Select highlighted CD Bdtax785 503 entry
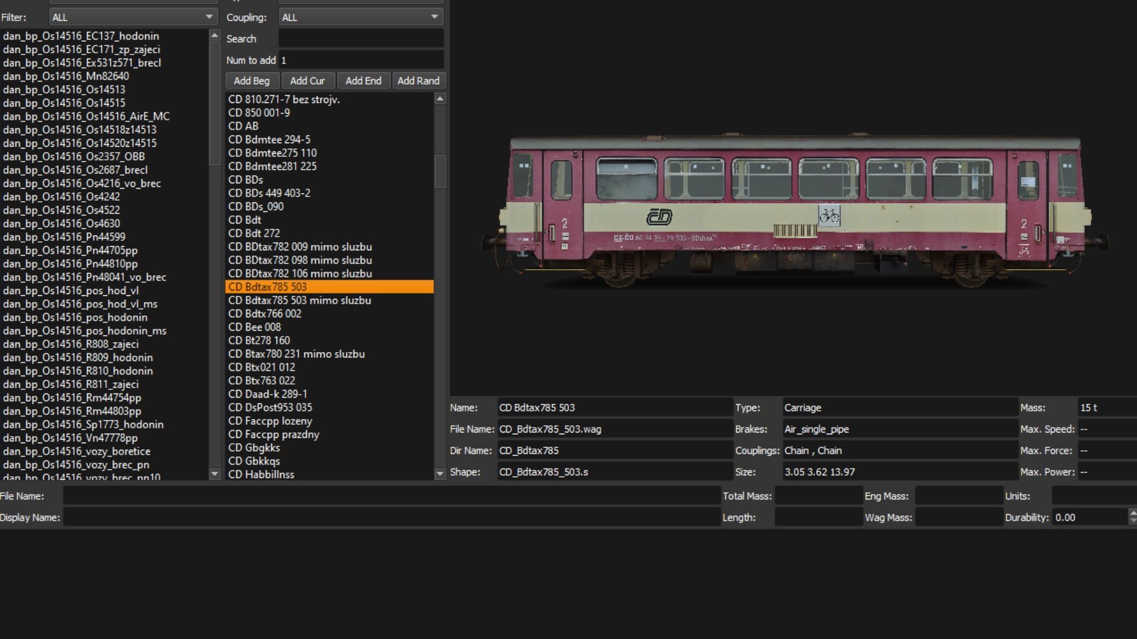 [x=330, y=287]
